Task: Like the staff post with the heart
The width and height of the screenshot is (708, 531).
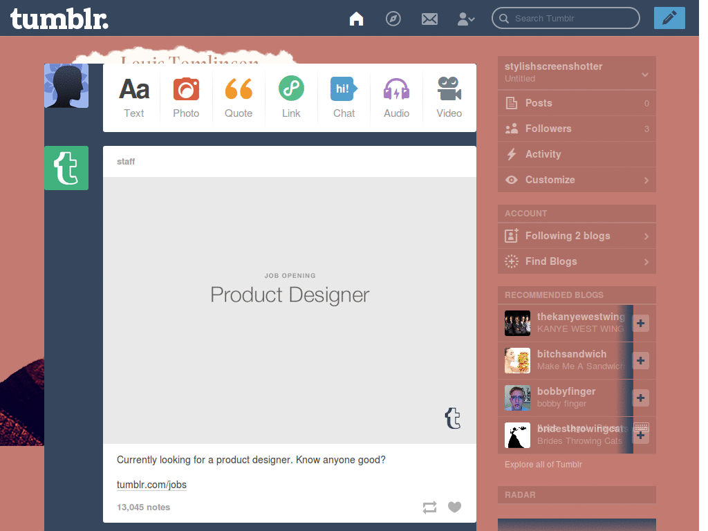Action: pyautogui.click(x=455, y=507)
